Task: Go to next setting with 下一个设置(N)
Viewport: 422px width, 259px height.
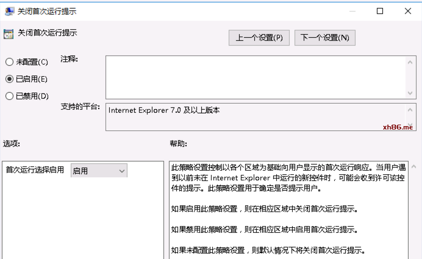Action: [325, 38]
